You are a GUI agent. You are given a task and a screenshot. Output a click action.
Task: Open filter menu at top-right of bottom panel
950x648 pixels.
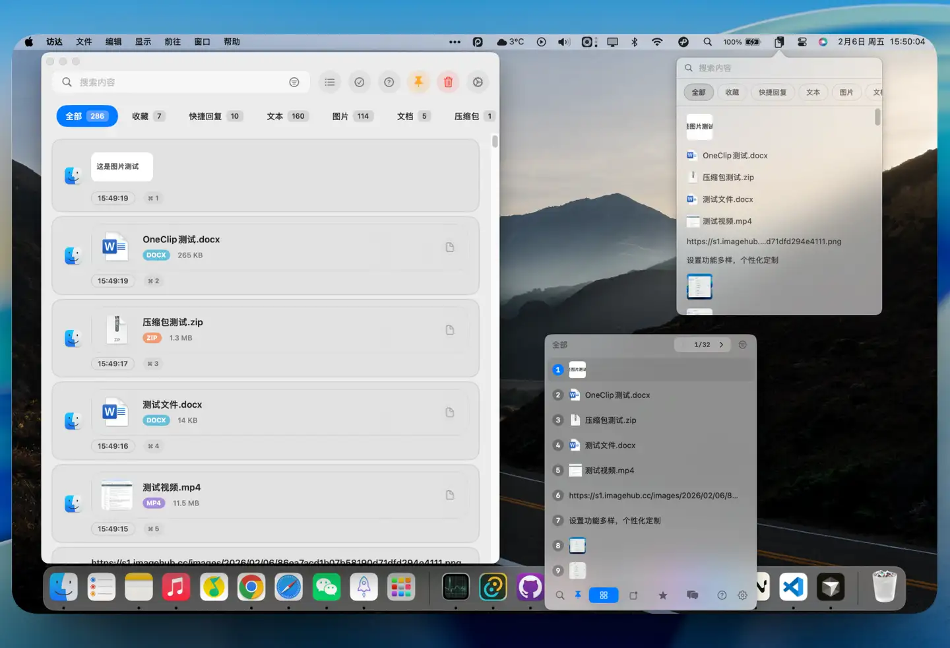point(743,344)
